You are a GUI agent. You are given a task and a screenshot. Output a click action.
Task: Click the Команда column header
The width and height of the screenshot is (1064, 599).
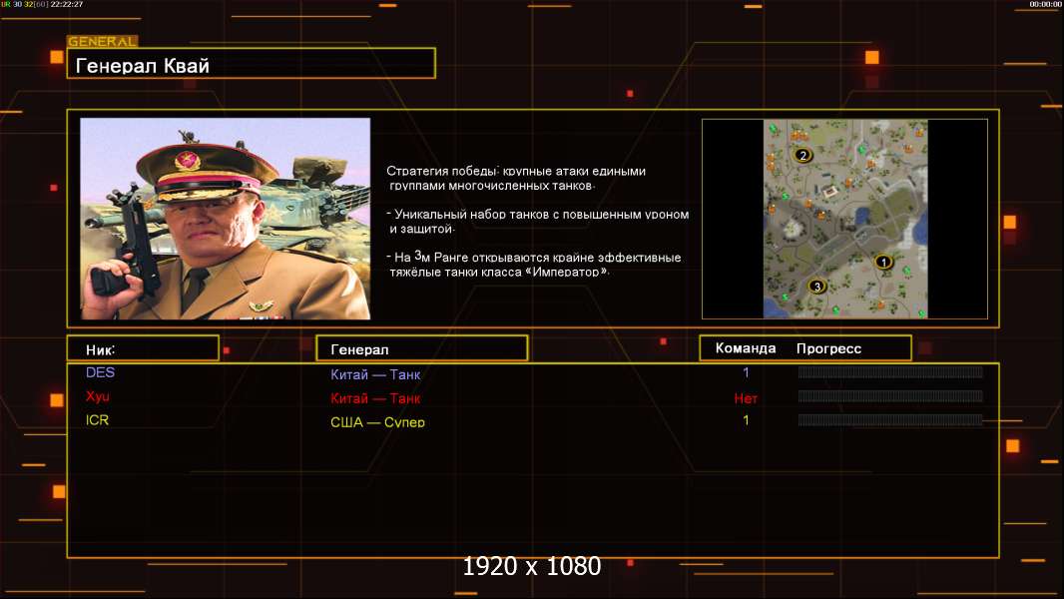745,348
